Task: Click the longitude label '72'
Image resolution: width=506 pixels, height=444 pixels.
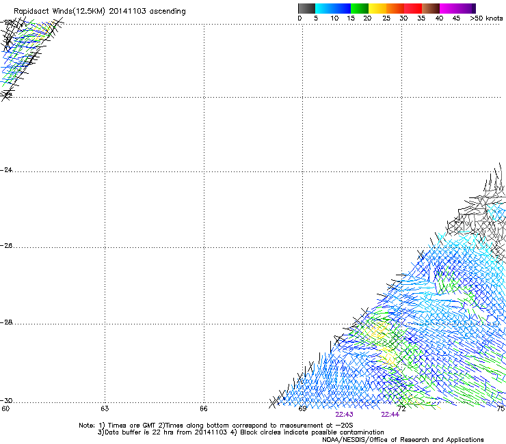Action: coord(402,408)
